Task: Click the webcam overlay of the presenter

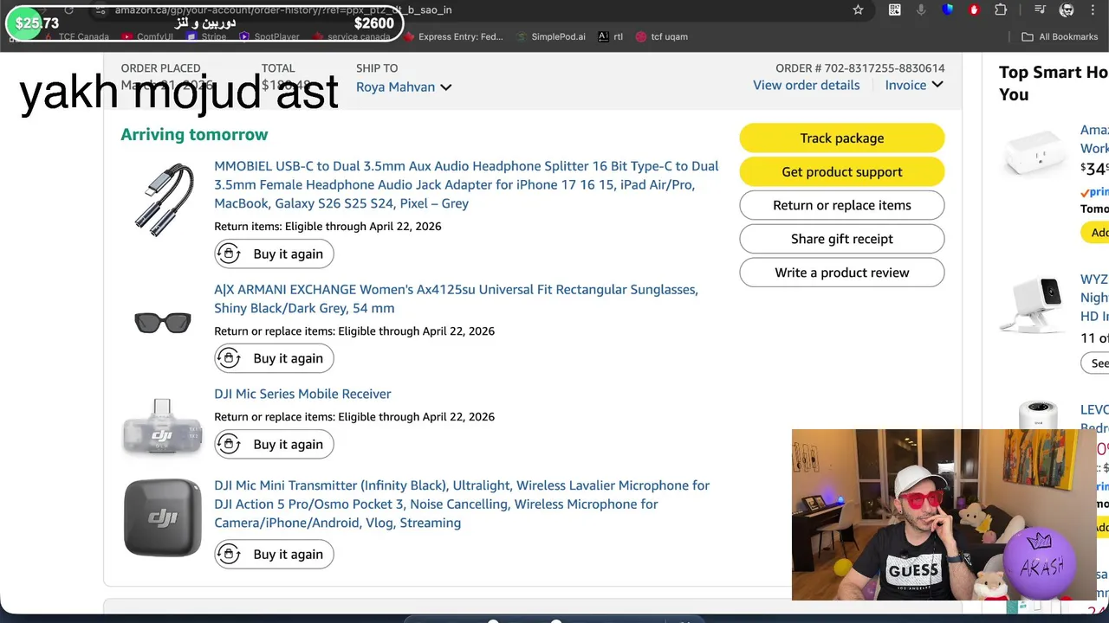Action: [944, 515]
